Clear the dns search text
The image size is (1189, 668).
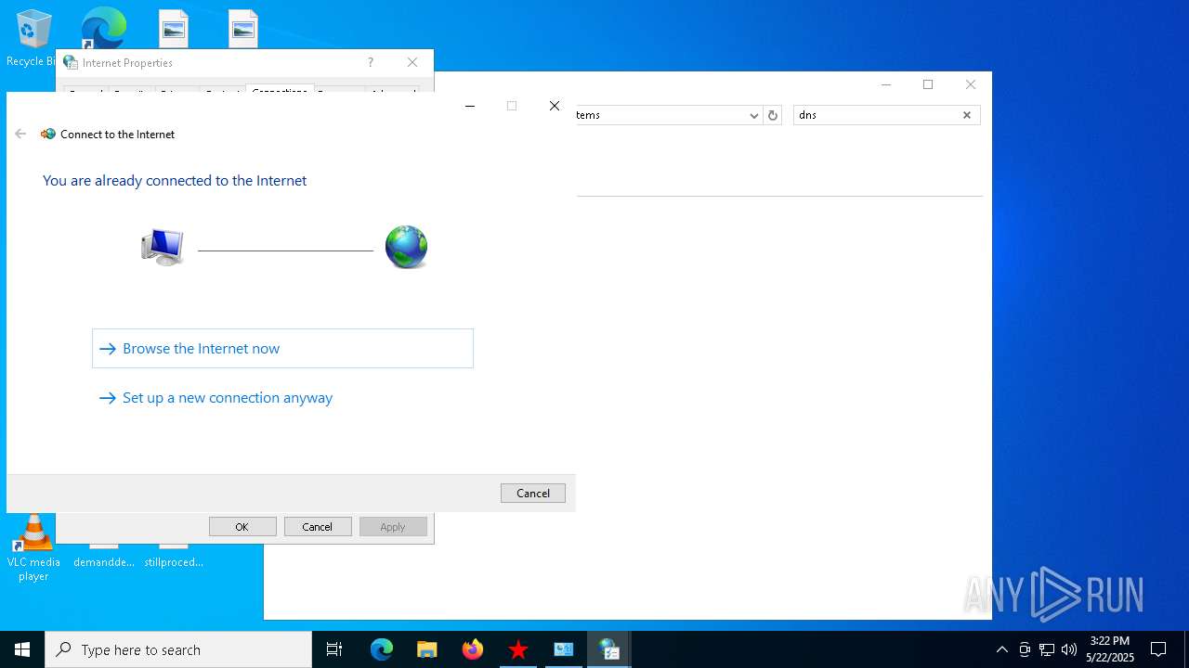tap(967, 115)
